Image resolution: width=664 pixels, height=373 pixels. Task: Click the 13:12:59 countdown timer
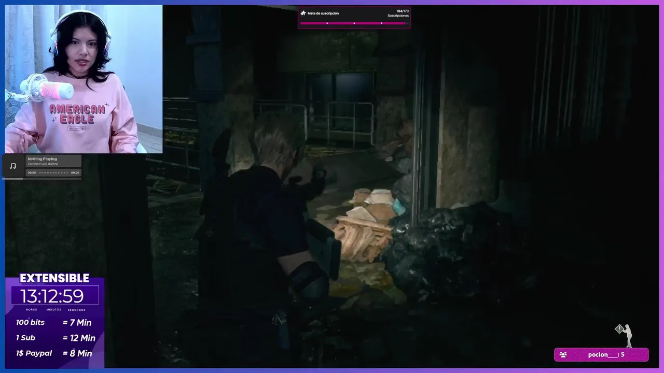tap(52, 296)
